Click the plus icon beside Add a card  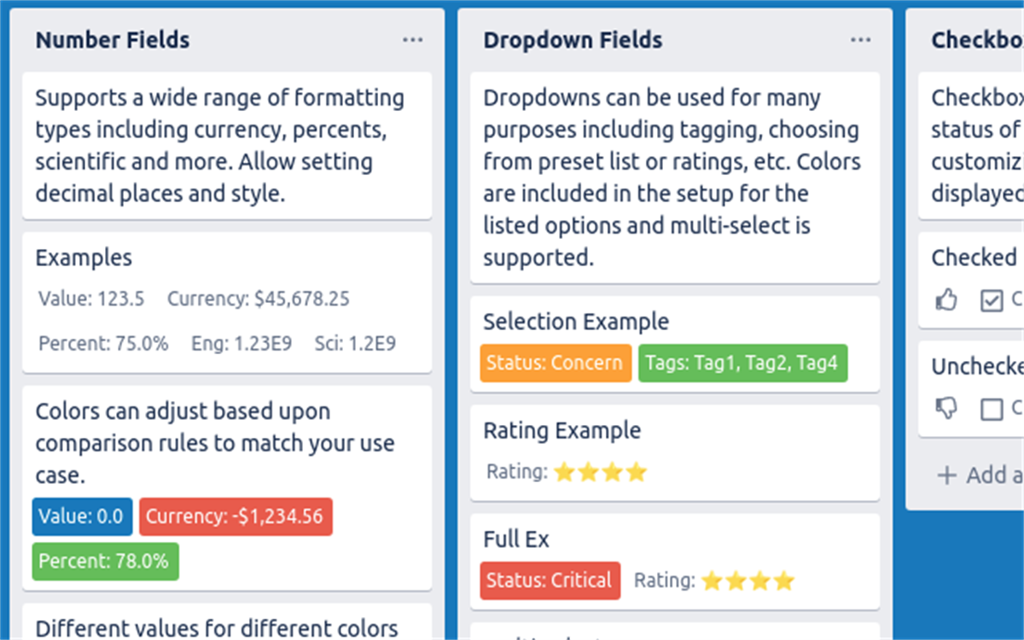947,474
